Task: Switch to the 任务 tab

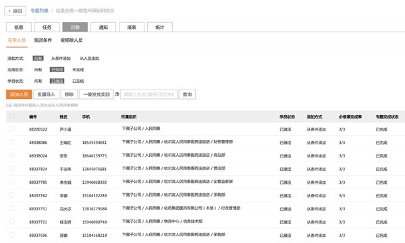Action: point(47,28)
